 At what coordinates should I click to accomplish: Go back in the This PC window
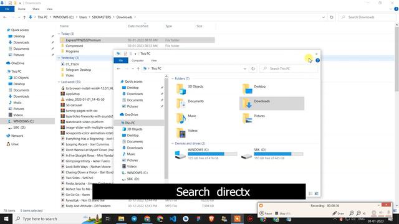[x=118, y=68]
